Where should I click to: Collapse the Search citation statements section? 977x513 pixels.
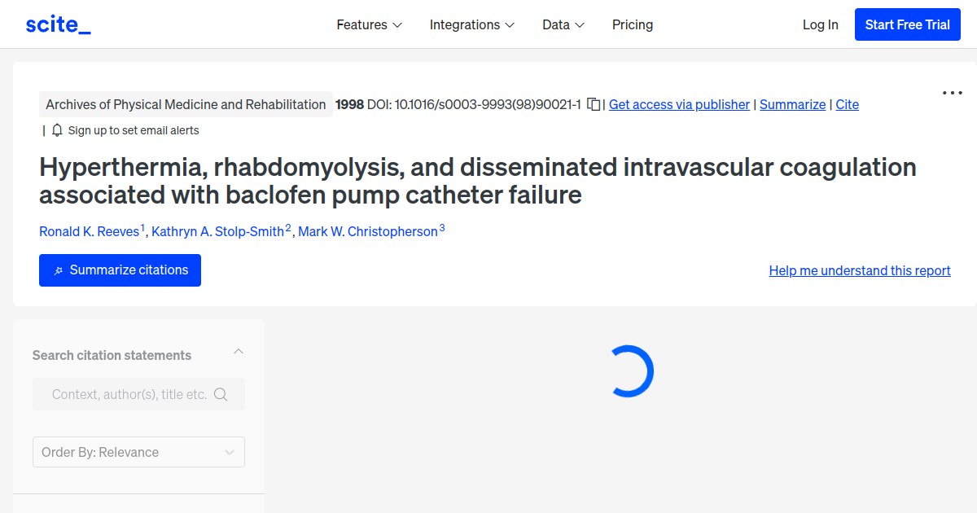[x=239, y=352]
